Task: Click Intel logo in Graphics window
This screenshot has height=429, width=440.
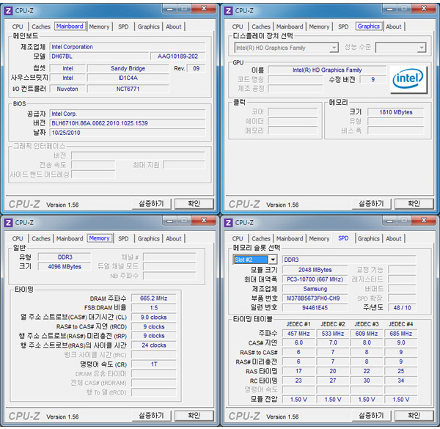Action: click(x=408, y=79)
